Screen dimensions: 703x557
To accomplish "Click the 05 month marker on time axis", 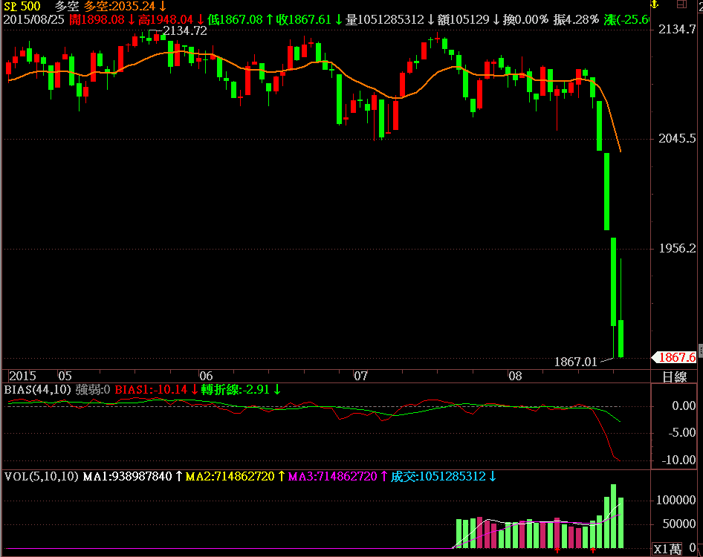I will click(65, 376).
